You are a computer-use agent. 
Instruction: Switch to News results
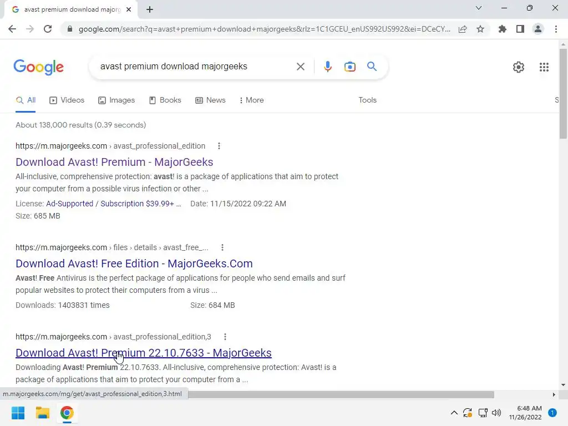[210, 100]
